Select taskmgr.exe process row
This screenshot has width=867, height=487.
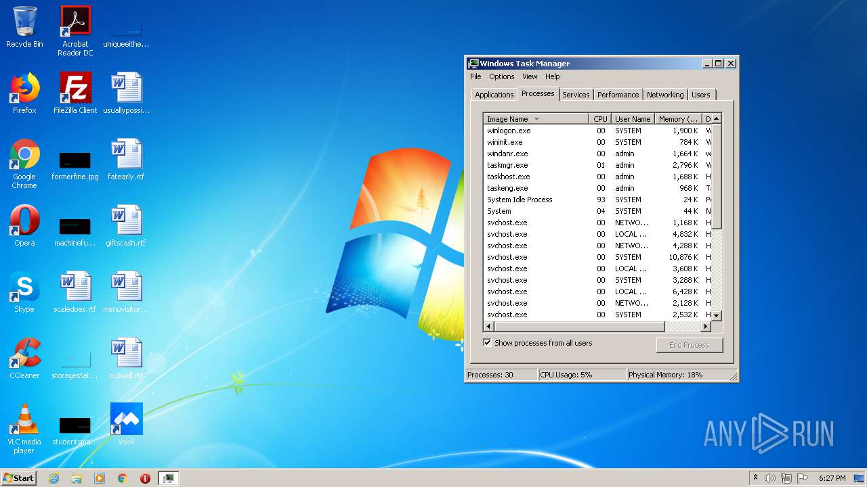click(x=597, y=165)
